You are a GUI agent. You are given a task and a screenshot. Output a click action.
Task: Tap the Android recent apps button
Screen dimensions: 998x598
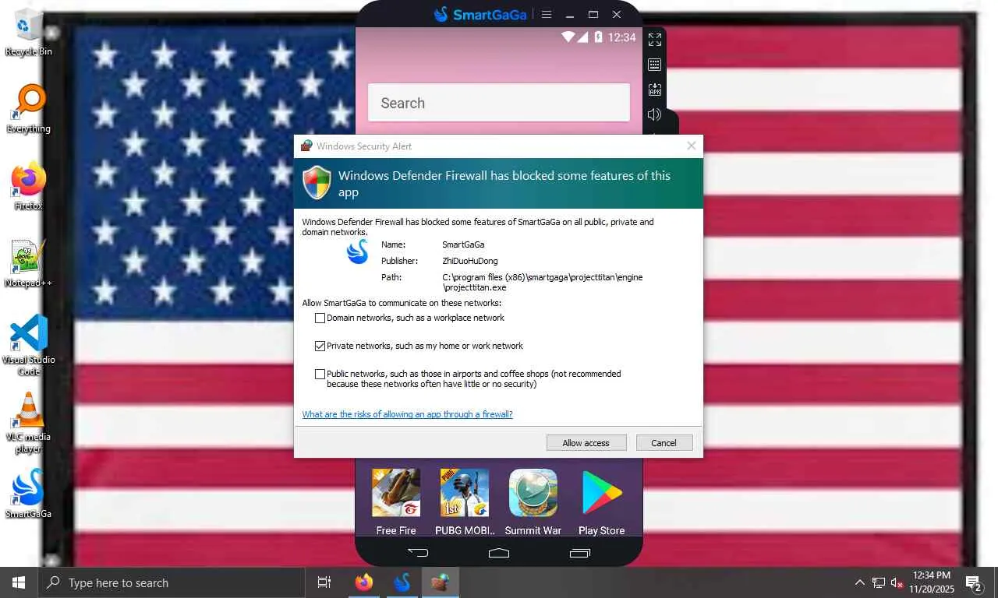coord(580,553)
